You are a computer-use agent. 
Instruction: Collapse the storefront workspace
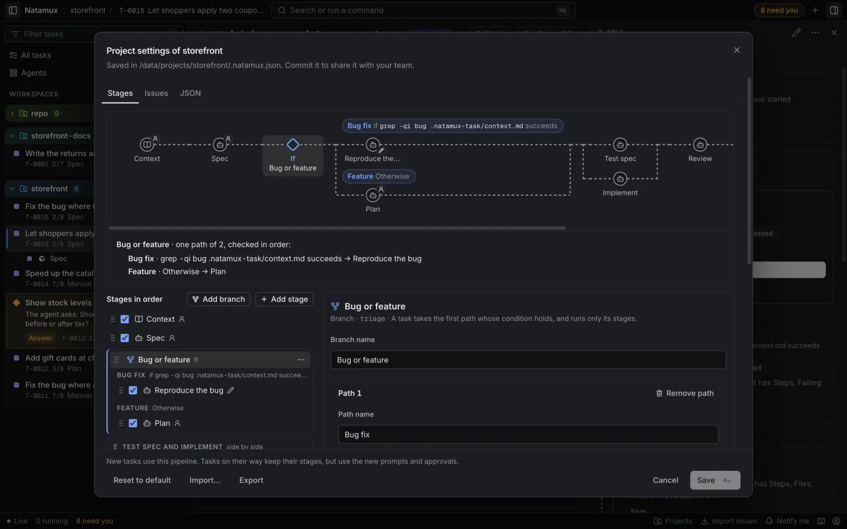click(12, 189)
